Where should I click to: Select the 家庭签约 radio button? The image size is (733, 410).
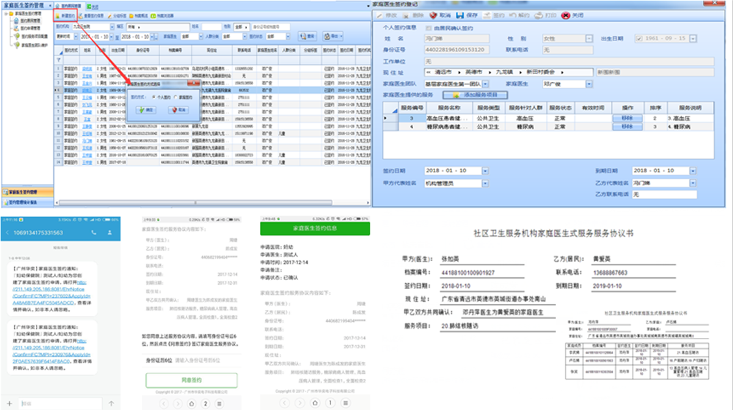176,96
